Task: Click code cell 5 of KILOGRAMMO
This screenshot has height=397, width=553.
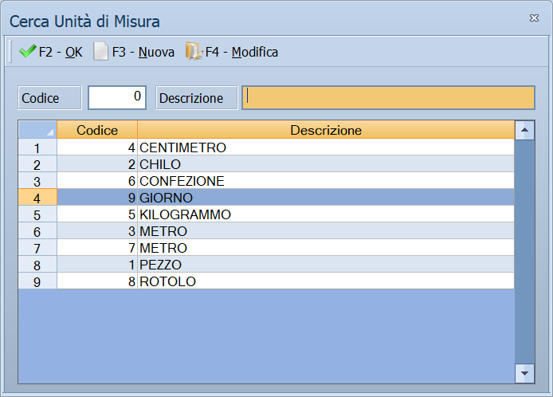Action: (97, 214)
